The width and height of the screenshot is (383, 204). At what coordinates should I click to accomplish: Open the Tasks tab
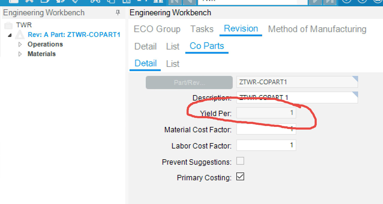202,29
